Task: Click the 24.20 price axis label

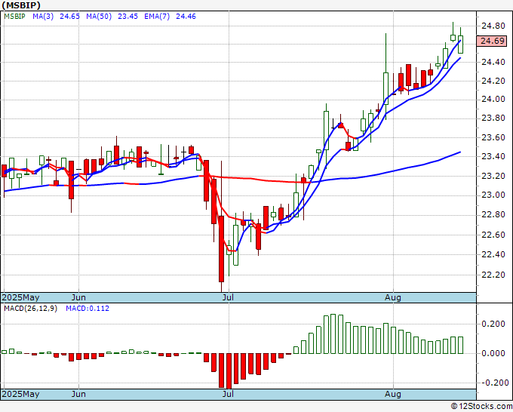Action: (493, 81)
